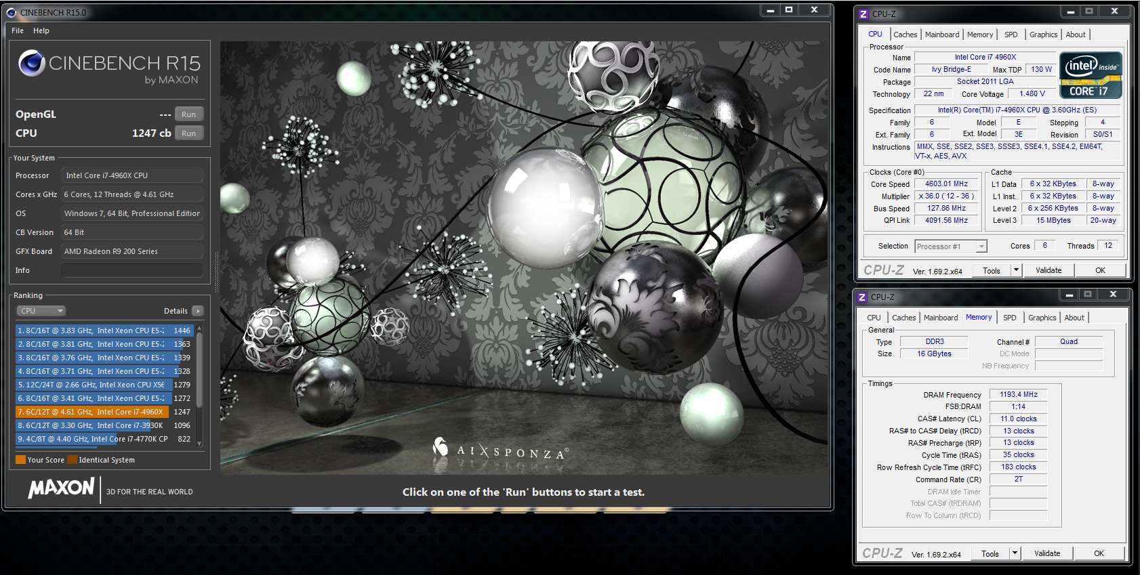The image size is (1140, 575).
Task: Select ranking row 4 scoring 1328
Action: point(104,371)
